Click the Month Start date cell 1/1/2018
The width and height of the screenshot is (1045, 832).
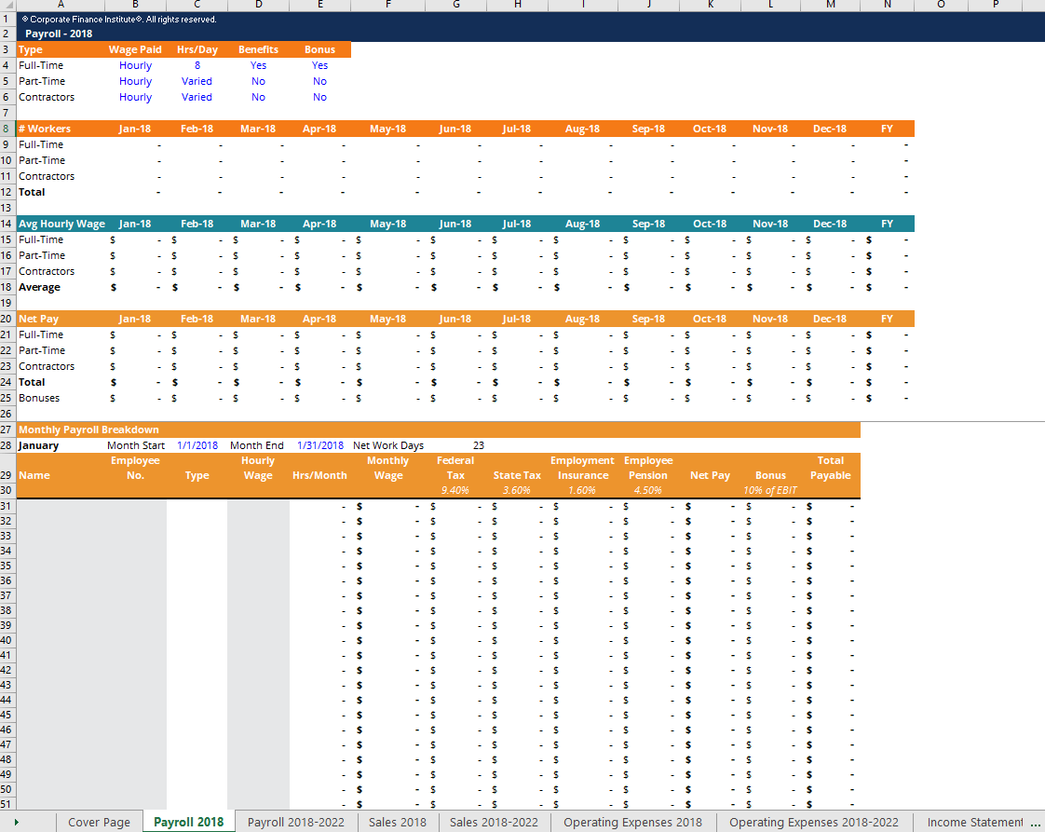pyautogui.click(x=197, y=444)
